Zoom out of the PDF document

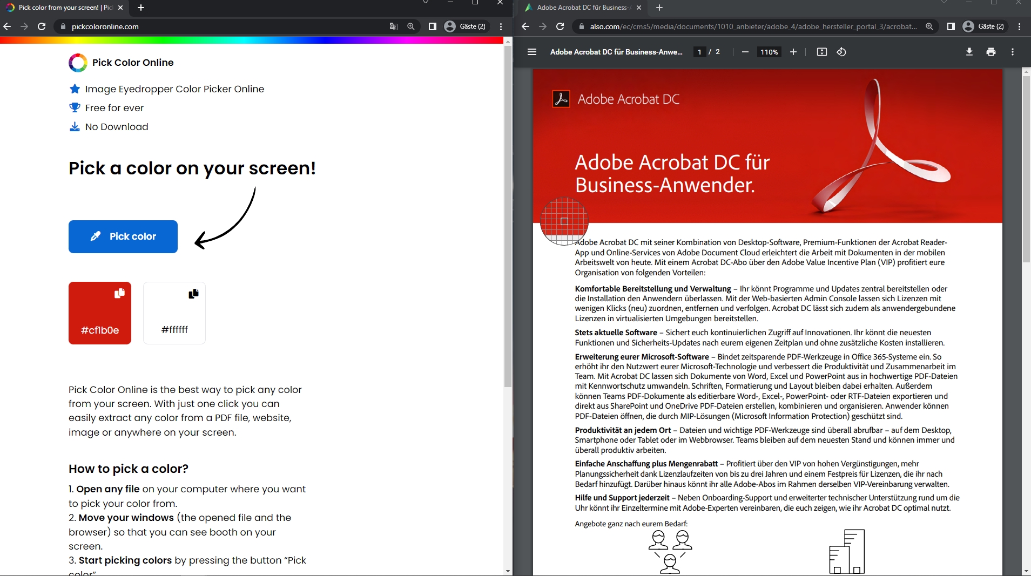pos(745,52)
